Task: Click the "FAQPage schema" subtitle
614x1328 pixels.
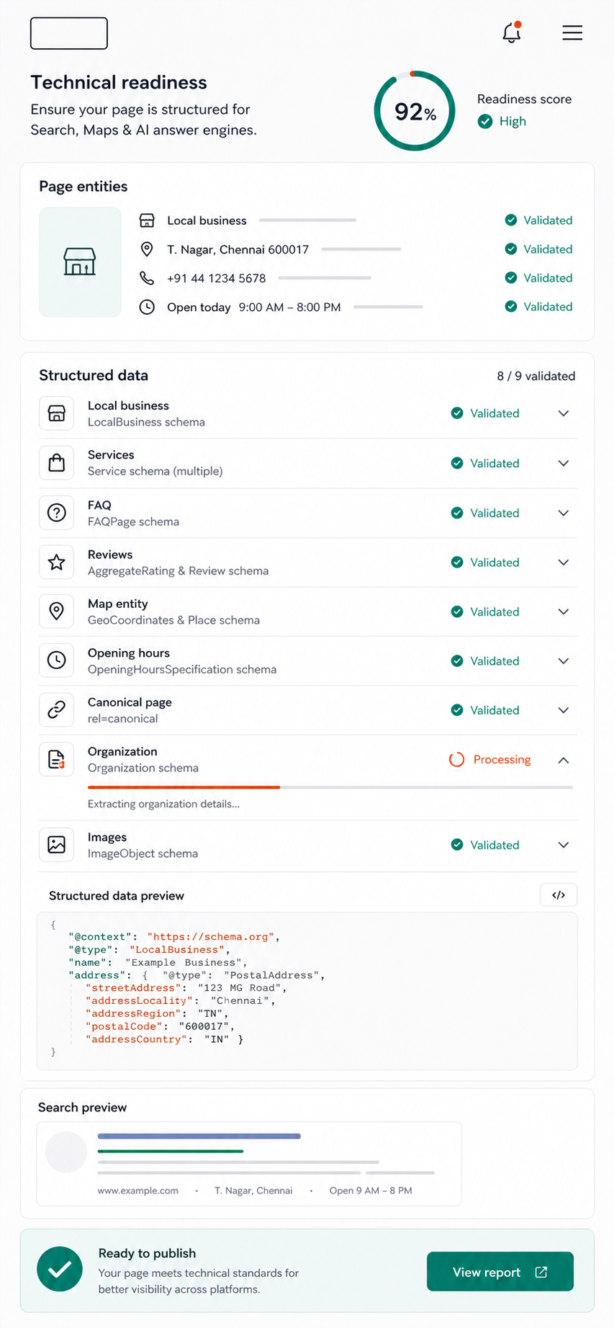Action: click(x=133, y=521)
